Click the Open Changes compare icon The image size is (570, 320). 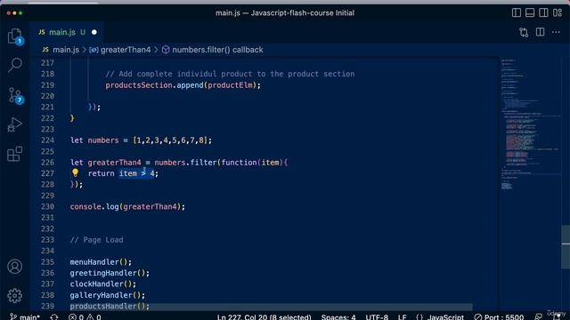[524, 32]
